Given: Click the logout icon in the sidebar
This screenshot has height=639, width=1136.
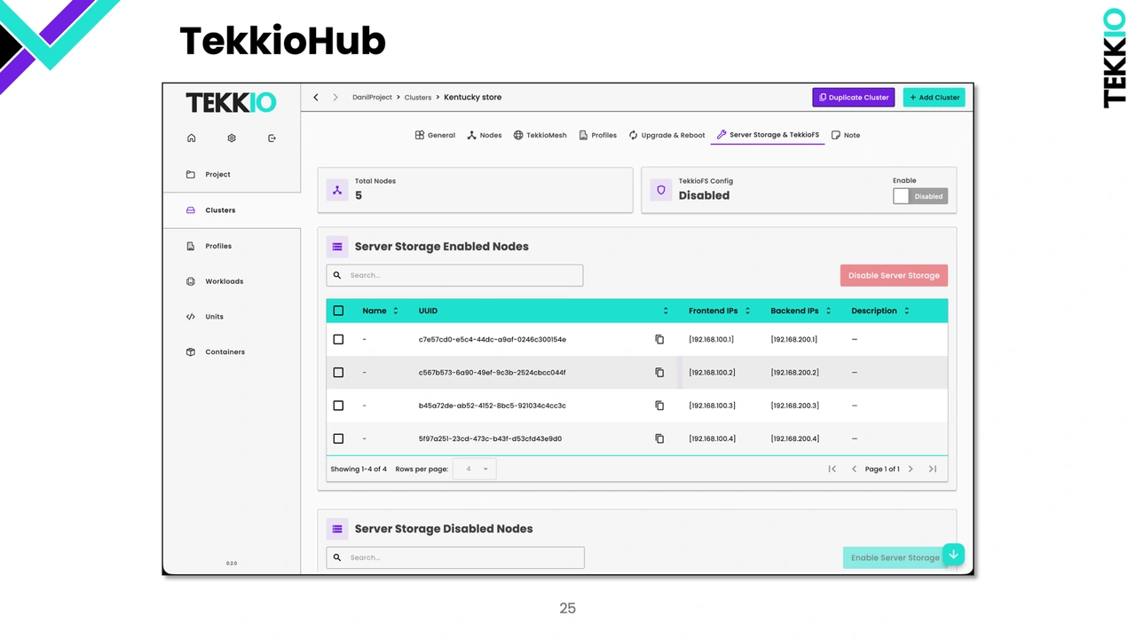Looking at the screenshot, I should click(x=272, y=138).
